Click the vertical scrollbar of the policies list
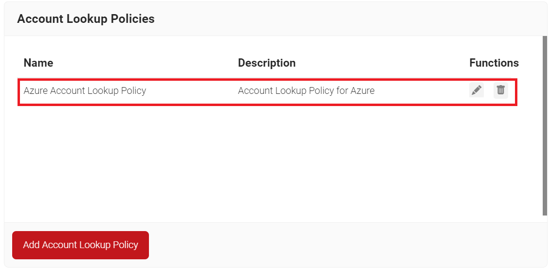The height and width of the screenshot is (270, 550). tap(545, 126)
